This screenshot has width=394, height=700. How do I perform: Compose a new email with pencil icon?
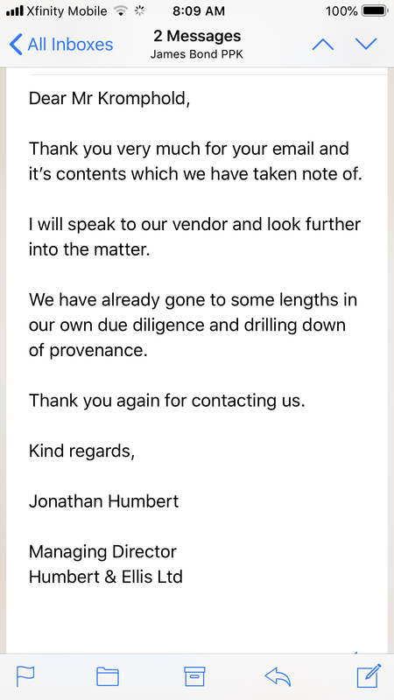pos(369,675)
